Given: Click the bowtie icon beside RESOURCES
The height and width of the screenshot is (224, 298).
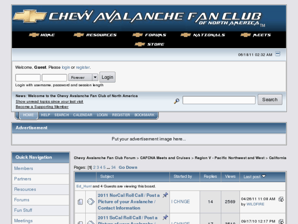Looking at the screenshot, I should tap(79, 35).
